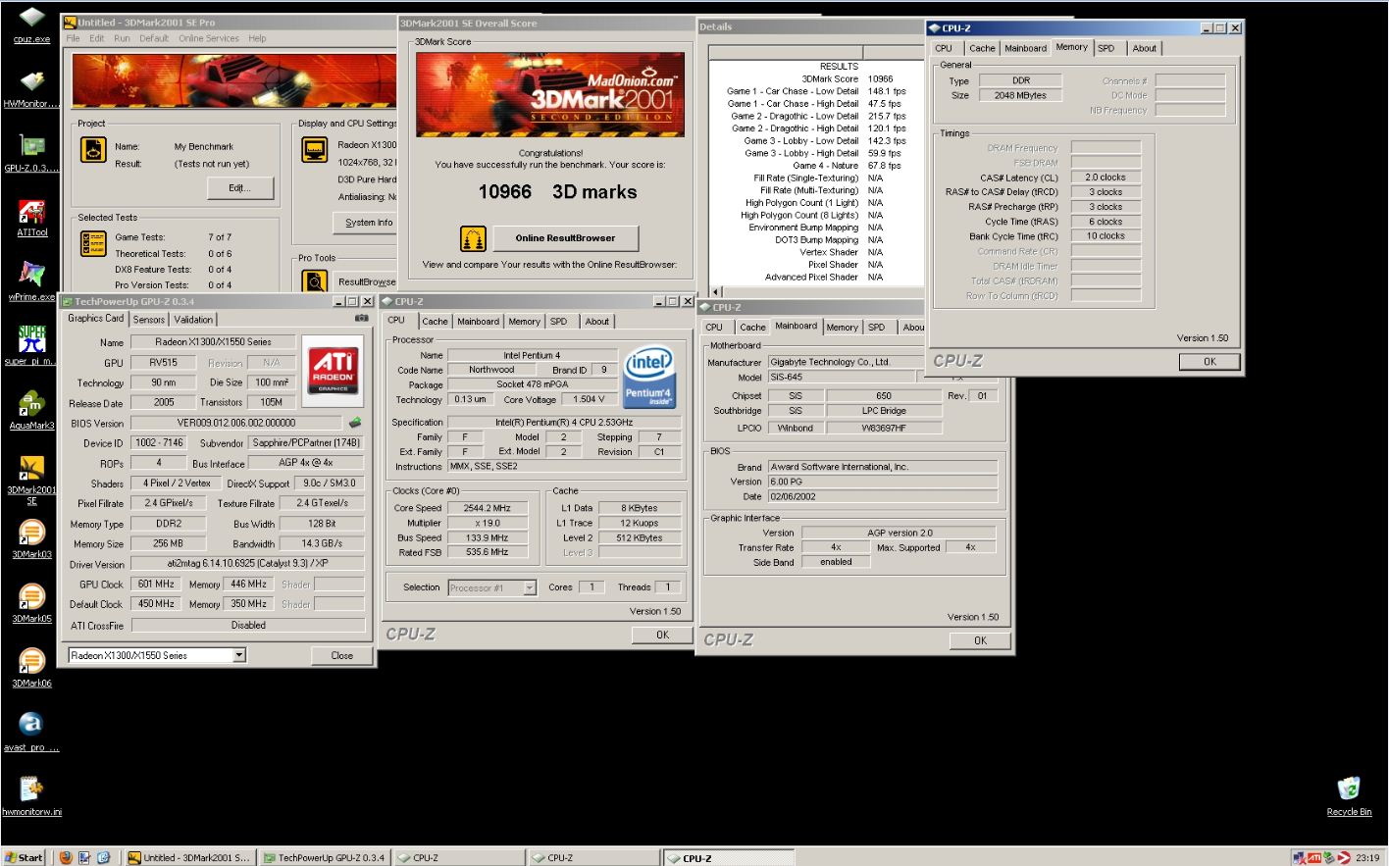Screen dimensions: 1389x866
Task: Select the 3DMark06 desktop icon
Action: pyautogui.click(x=31, y=668)
